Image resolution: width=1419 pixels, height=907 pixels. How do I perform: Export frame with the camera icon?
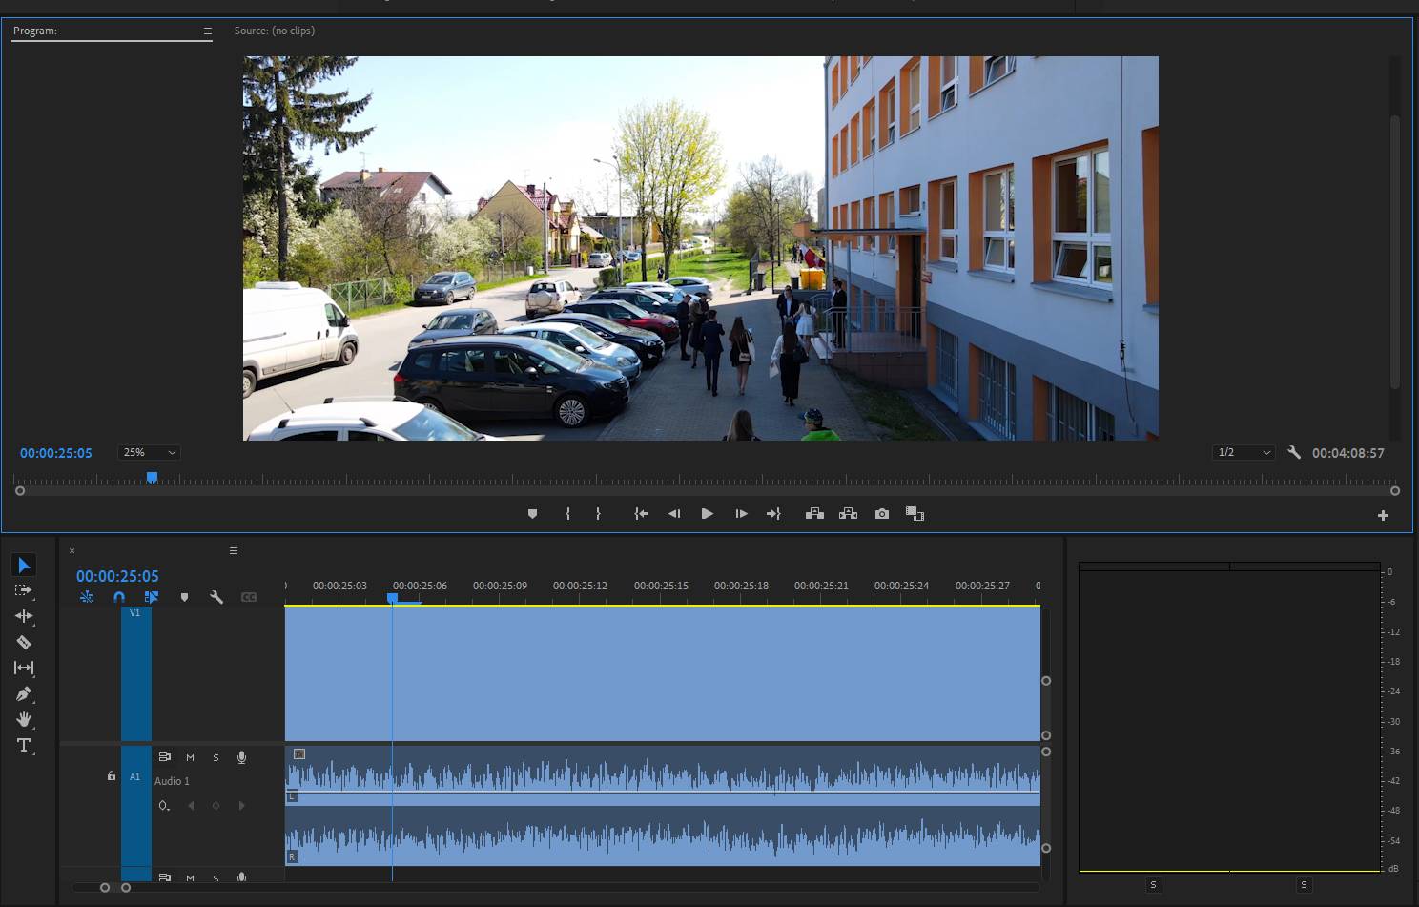pyautogui.click(x=882, y=514)
